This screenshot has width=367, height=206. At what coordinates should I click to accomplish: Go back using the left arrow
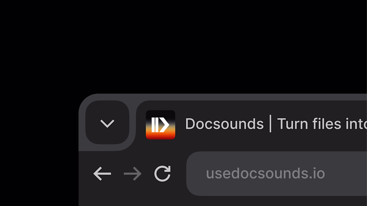coord(102,173)
